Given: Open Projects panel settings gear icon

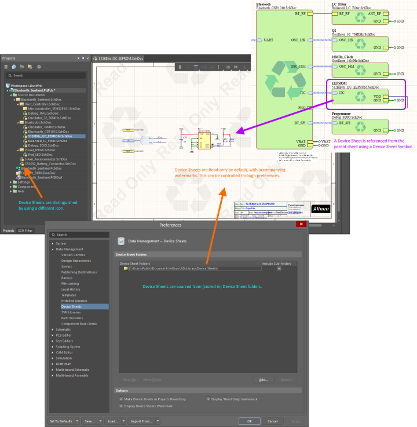Looking at the screenshot, I should pos(39,67).
